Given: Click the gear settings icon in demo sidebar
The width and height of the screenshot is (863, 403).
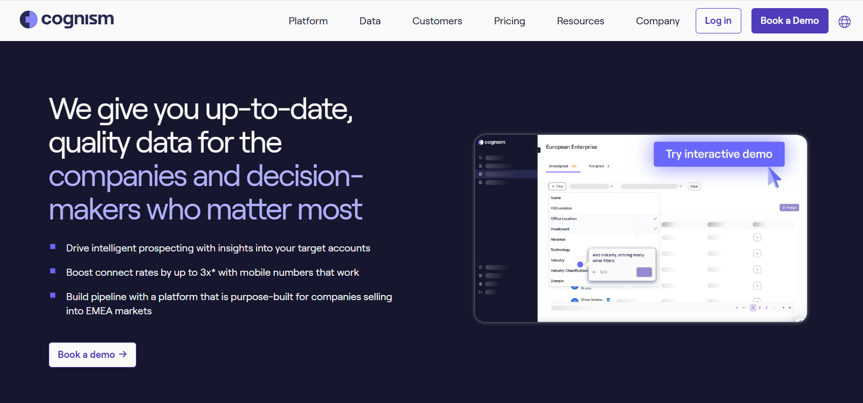Looking at the screenshot, I should [x=480, y=284].
